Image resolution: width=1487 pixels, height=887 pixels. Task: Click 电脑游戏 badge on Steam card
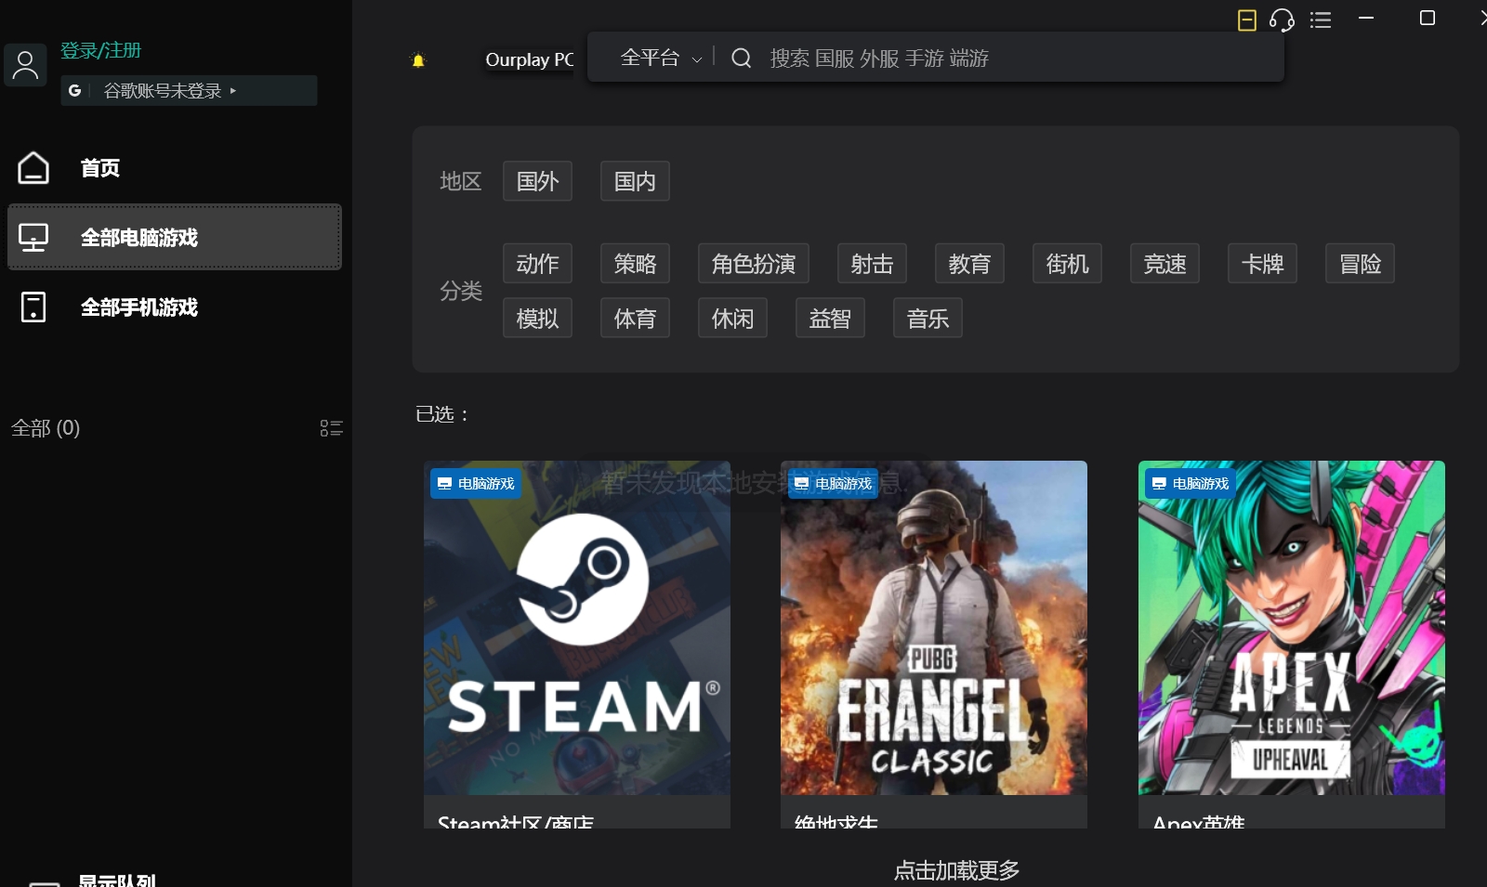click(476, 484)
